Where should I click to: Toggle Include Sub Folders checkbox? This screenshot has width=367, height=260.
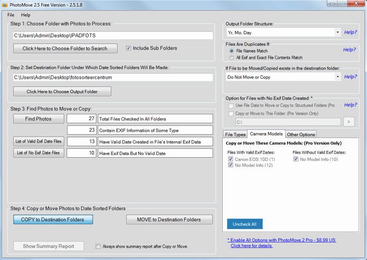point(129,48)
